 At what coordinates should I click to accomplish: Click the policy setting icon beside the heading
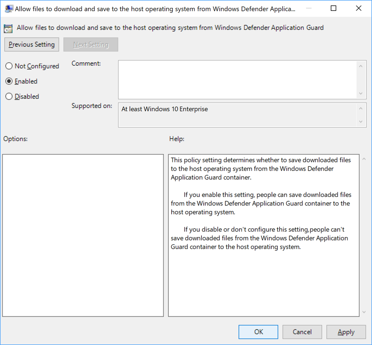tap(9, 28)
